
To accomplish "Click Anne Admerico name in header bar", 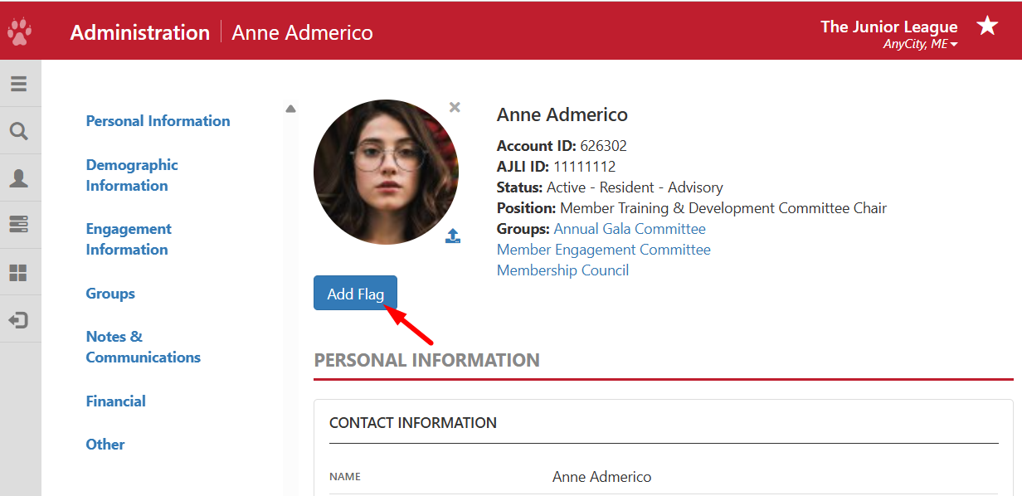I will pyautogui.click(x=302, y=32).
